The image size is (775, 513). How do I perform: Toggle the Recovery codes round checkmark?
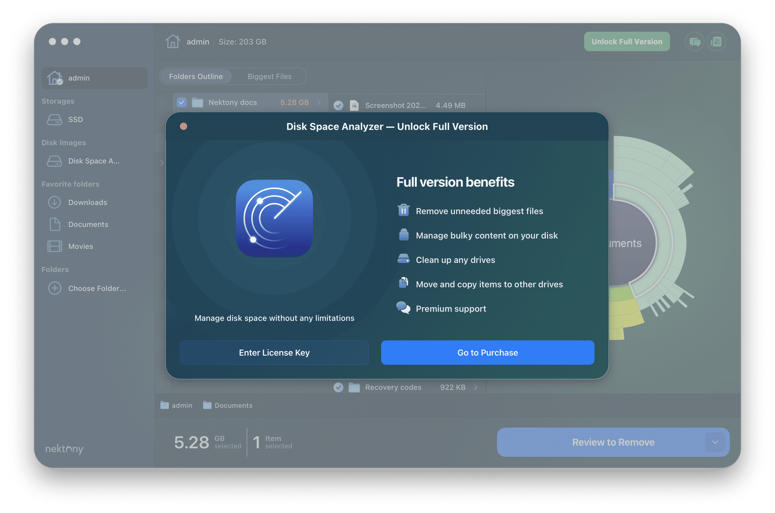click(338, 387)
